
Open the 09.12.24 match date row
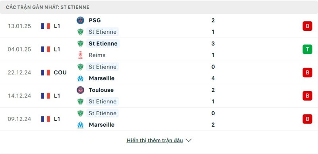(x=159, y=119)
